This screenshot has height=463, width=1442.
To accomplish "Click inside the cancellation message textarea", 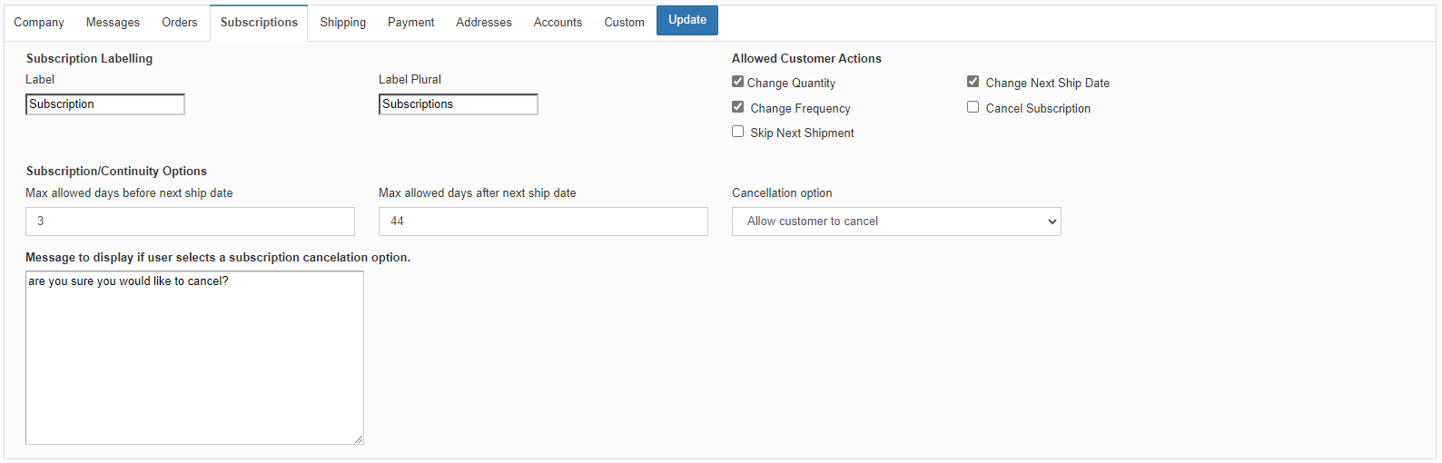I will pos(194,358).
